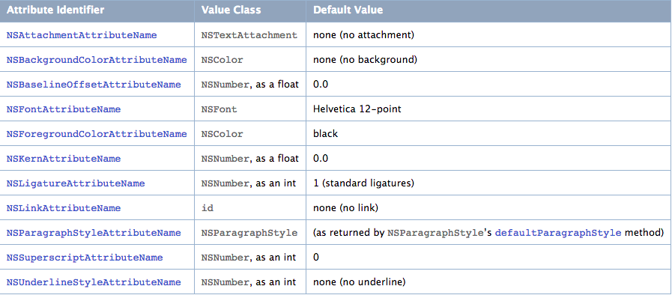Follow the NSLigatureAttributeName link

point(76,183)
